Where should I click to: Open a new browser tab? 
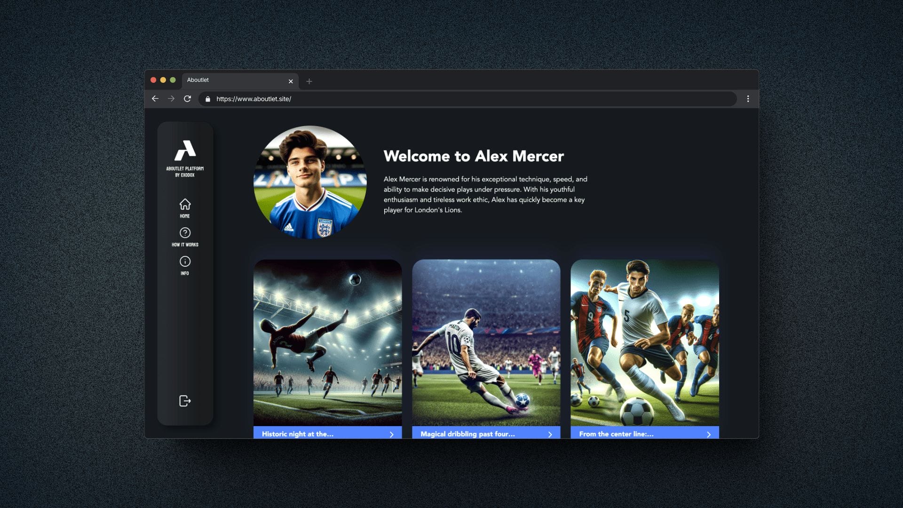coord(309,81)
